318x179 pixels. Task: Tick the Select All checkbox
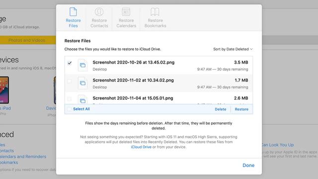point(70,109)
